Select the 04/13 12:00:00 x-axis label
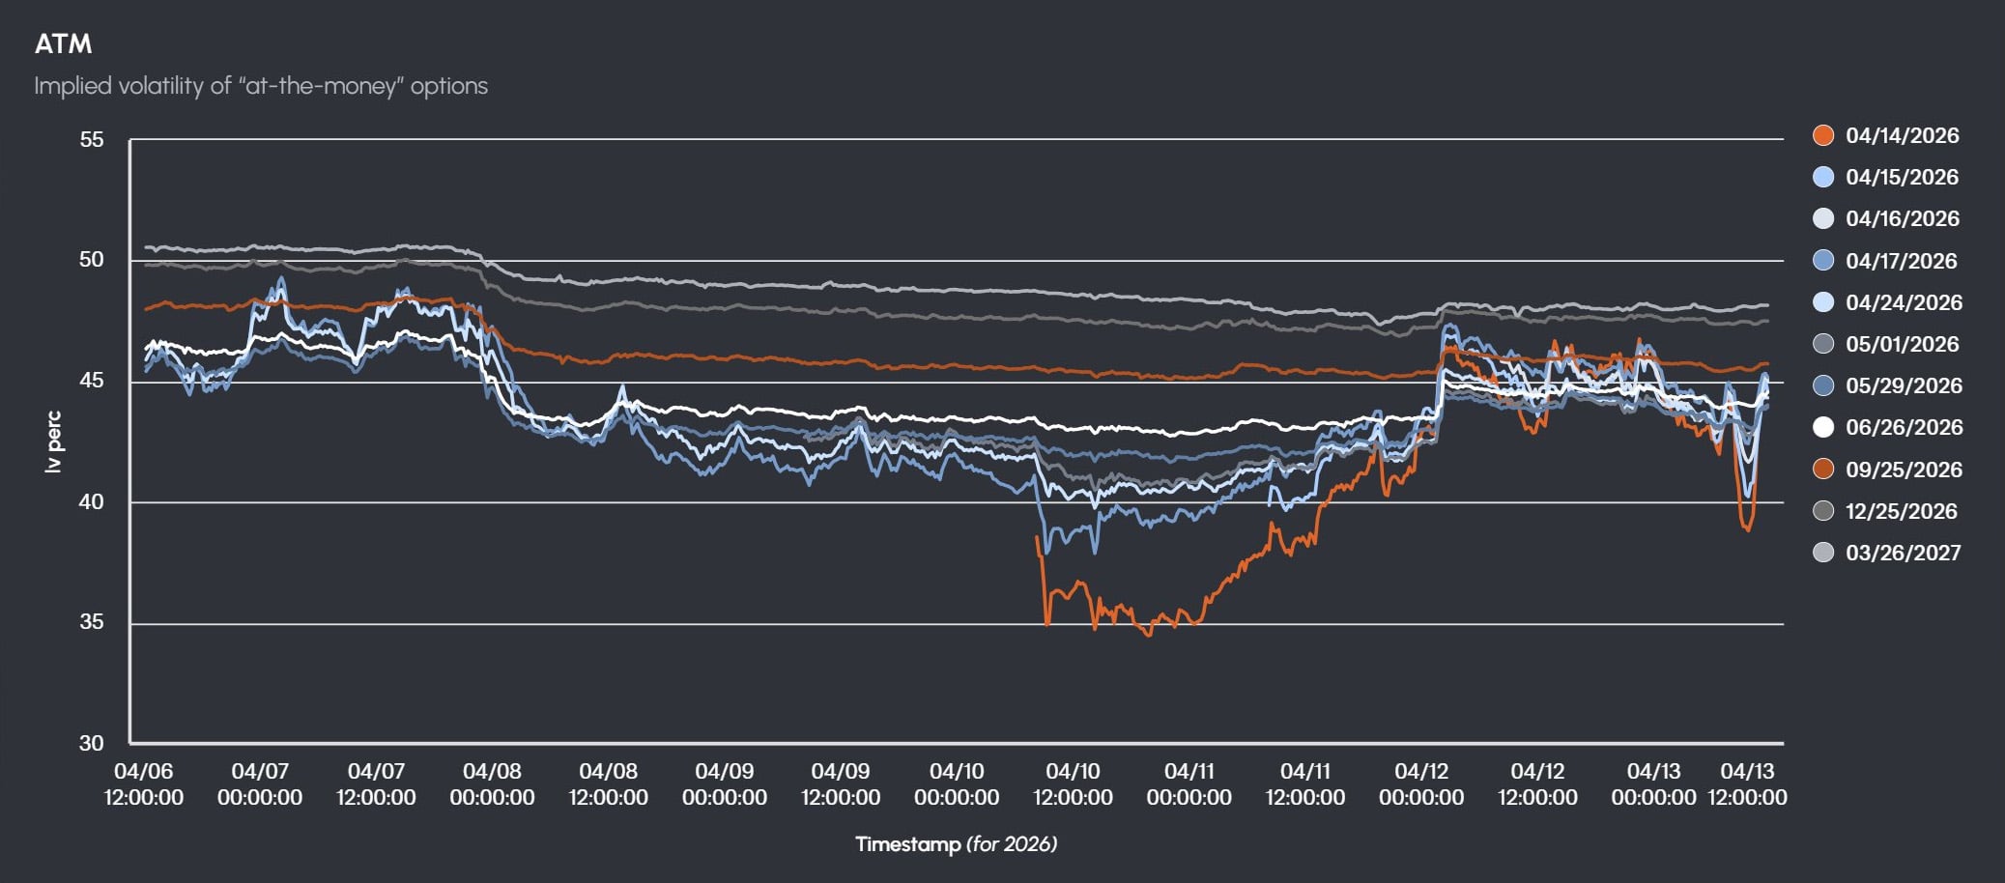 [x=1747, y=784]
